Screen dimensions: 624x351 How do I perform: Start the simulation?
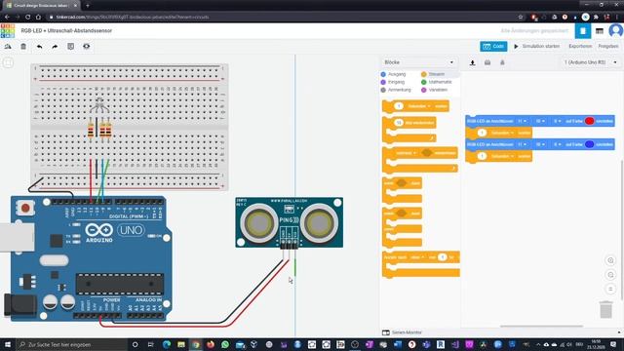[536, 47]
